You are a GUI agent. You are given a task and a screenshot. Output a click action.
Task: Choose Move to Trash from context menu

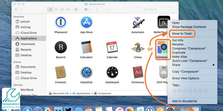tap(182, 34)
